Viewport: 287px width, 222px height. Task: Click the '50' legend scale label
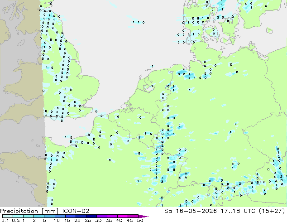tap(140, 220)
